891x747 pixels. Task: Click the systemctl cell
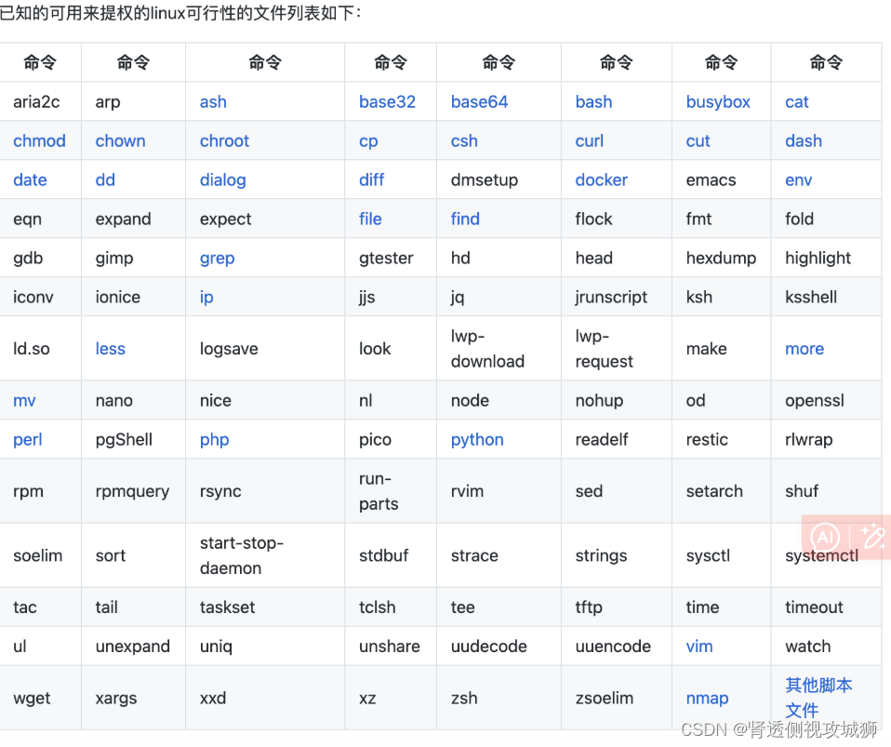(x=826, y=555)
